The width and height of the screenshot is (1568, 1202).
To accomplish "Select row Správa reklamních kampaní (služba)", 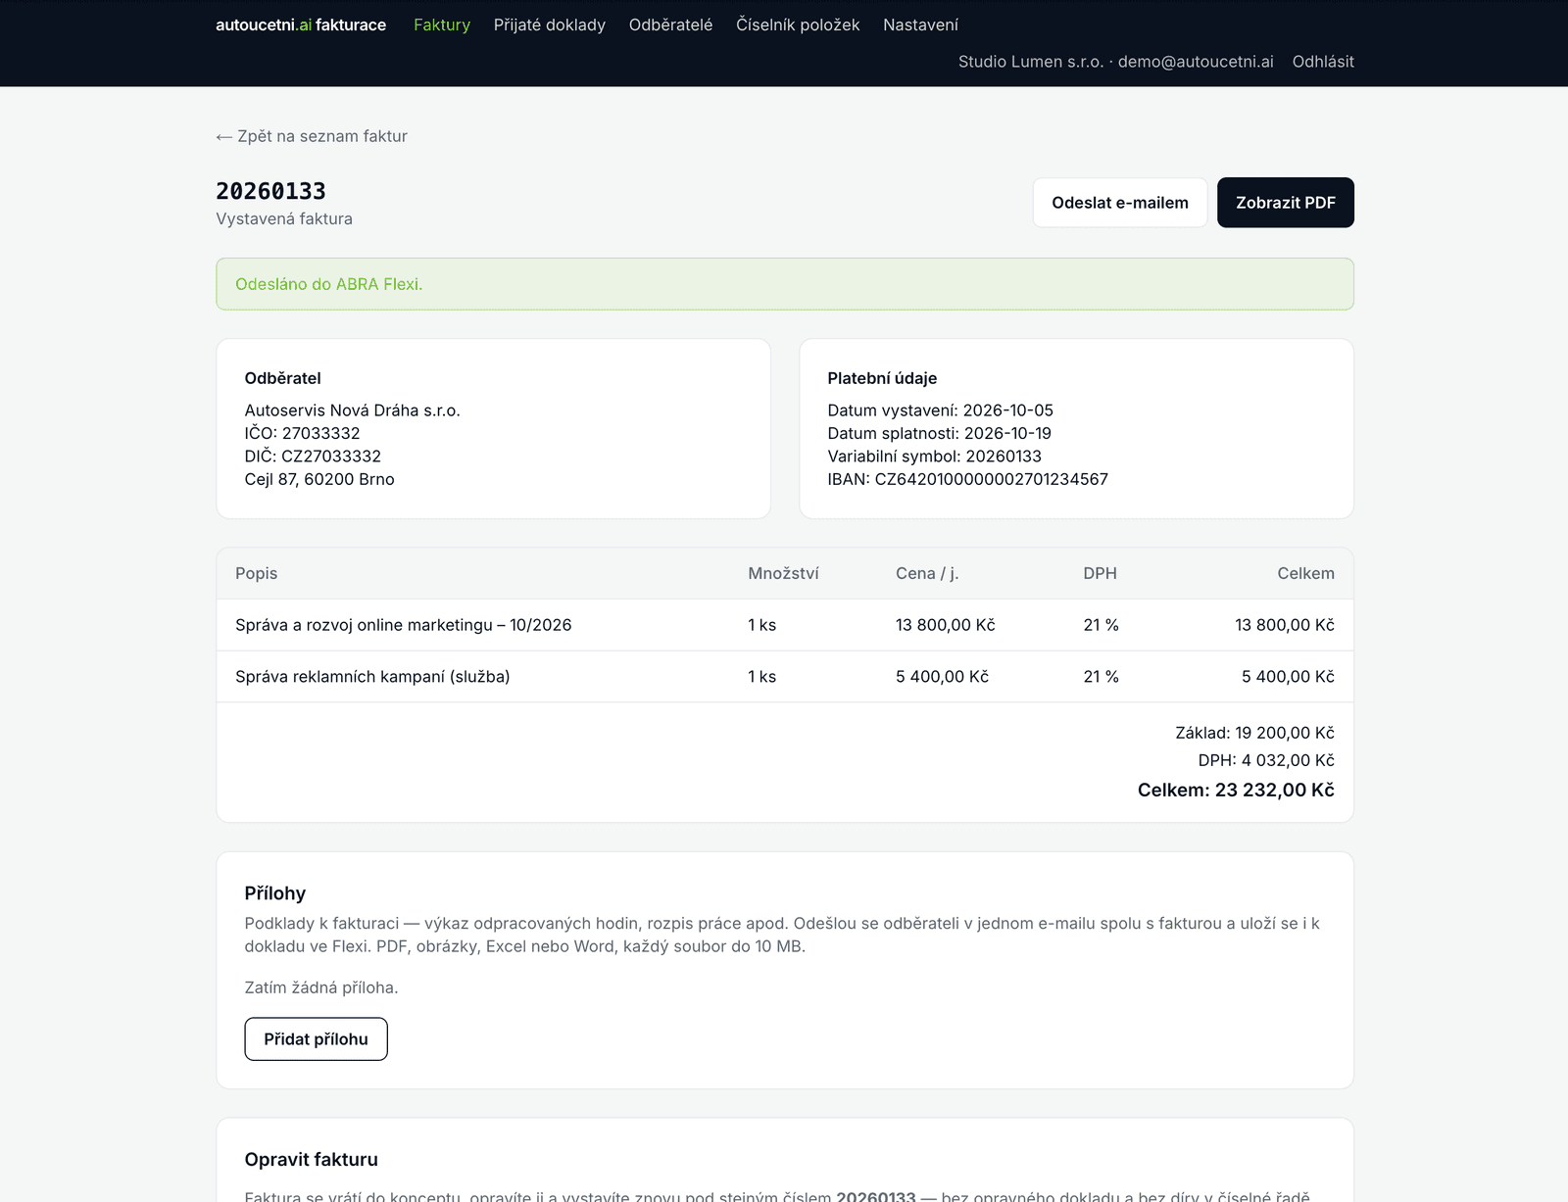I will tap(785, 677).
